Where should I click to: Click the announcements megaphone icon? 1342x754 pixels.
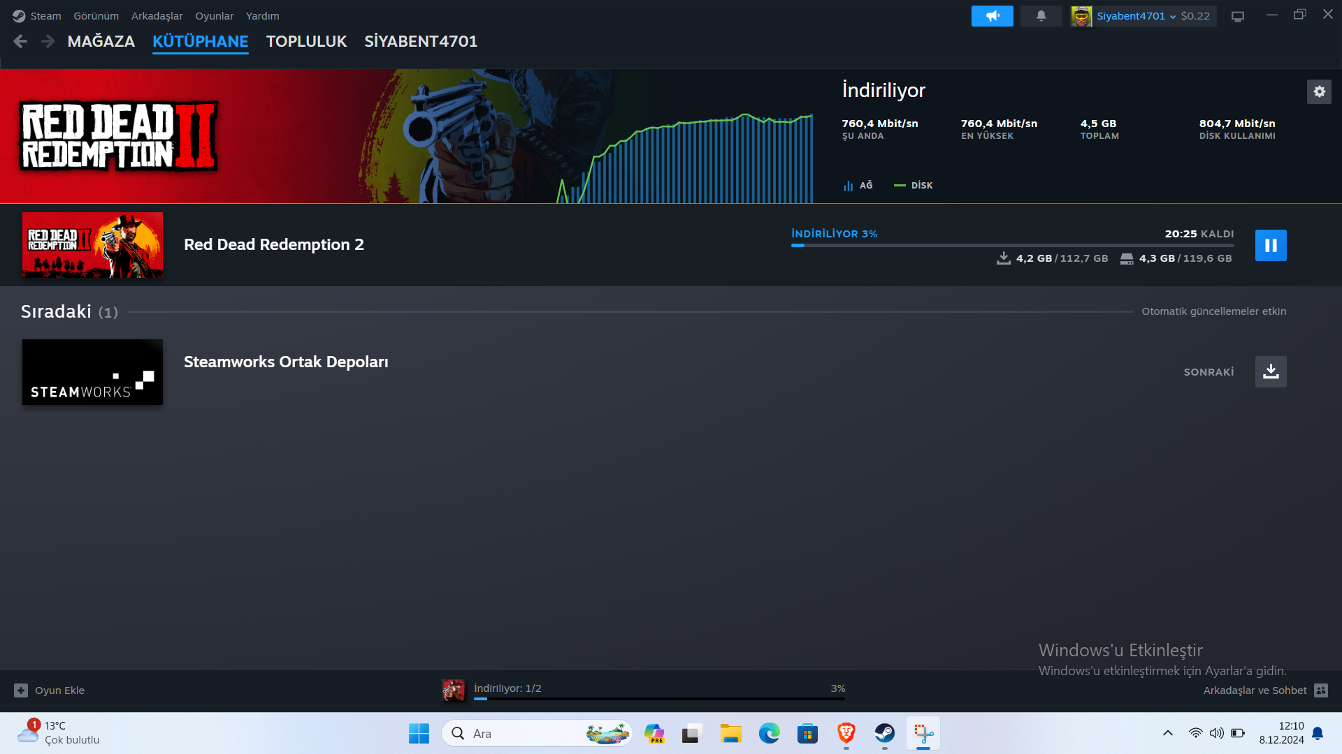click(x=992, y=15)
